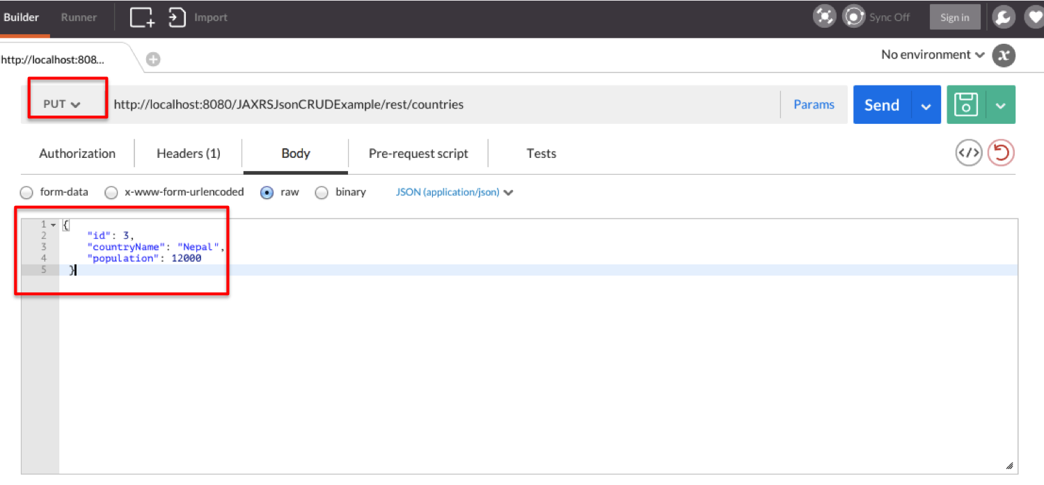Click the Interceptor icon in the header

click(x=824, y=15)
